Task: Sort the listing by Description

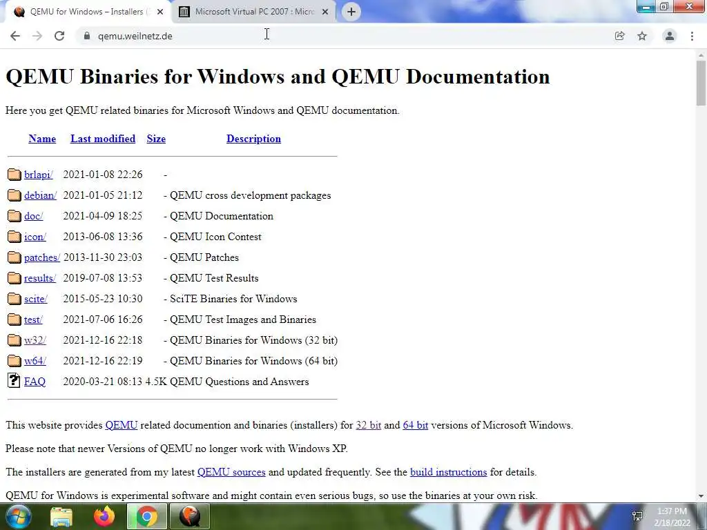Action: pos(253,139)
